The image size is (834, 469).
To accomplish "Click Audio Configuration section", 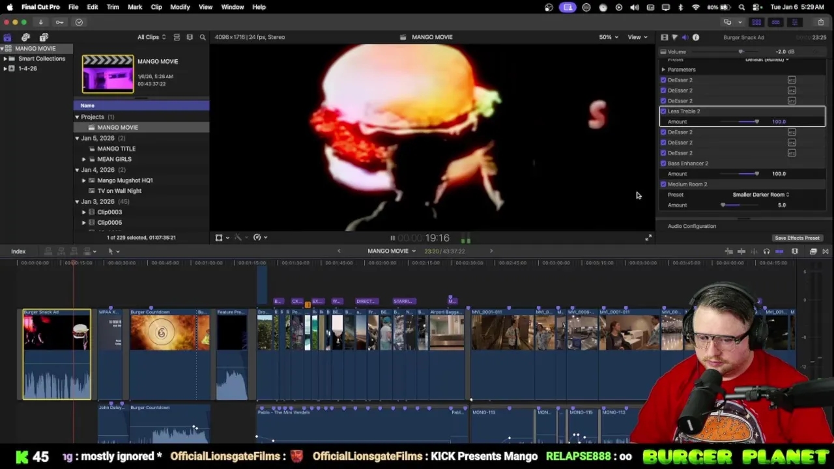I will (692, 226).
